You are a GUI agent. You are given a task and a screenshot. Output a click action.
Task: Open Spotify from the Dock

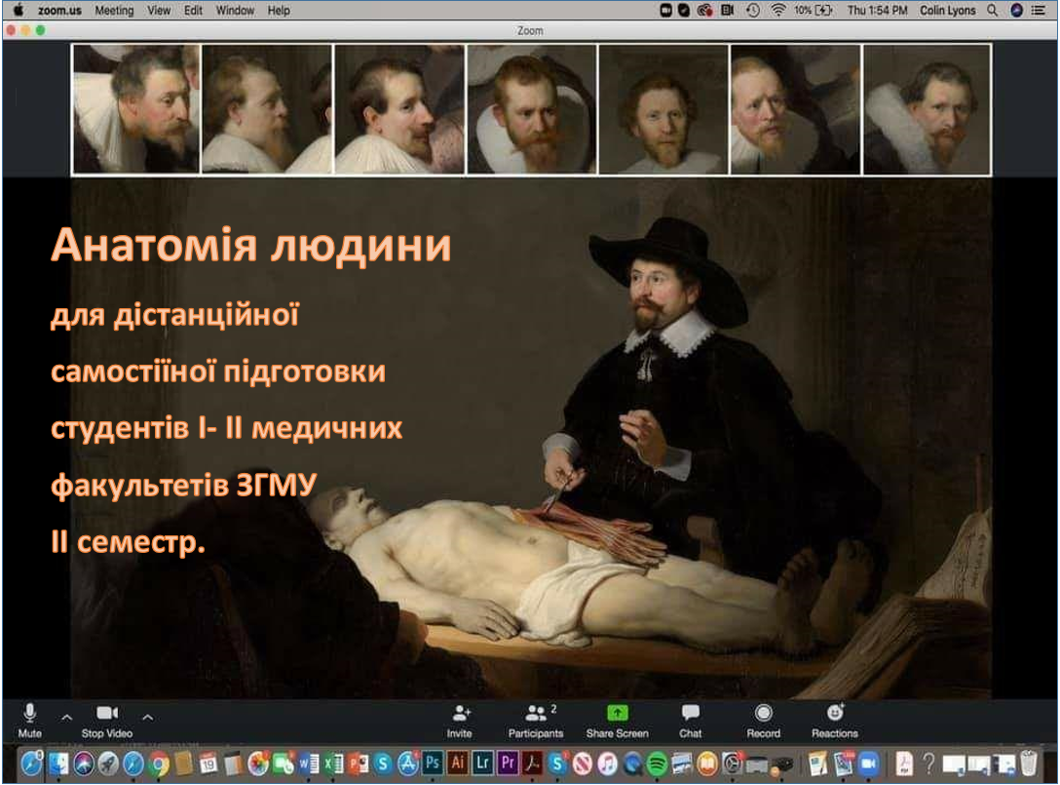point(657,764)
